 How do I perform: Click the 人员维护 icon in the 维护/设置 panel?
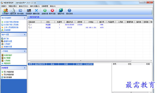pos(2,44)
